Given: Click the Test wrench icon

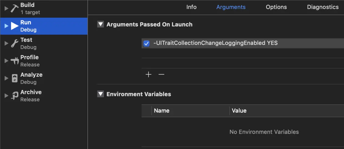Looking at the screenshot, I should [15, 43].
